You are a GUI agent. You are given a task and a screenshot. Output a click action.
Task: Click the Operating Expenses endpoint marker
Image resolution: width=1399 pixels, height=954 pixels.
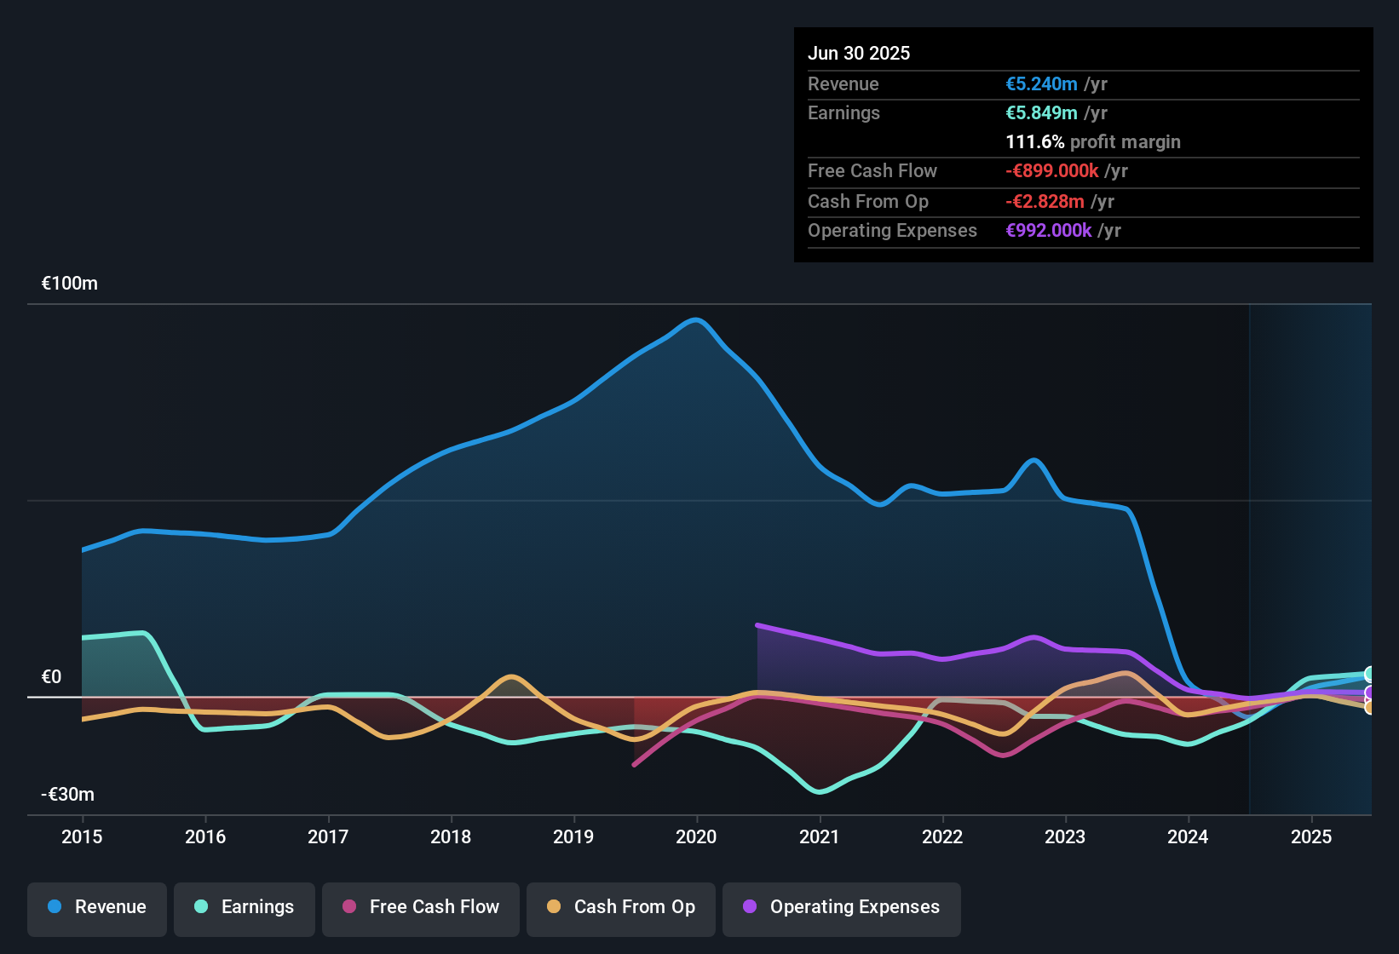tap(1368, 692)
